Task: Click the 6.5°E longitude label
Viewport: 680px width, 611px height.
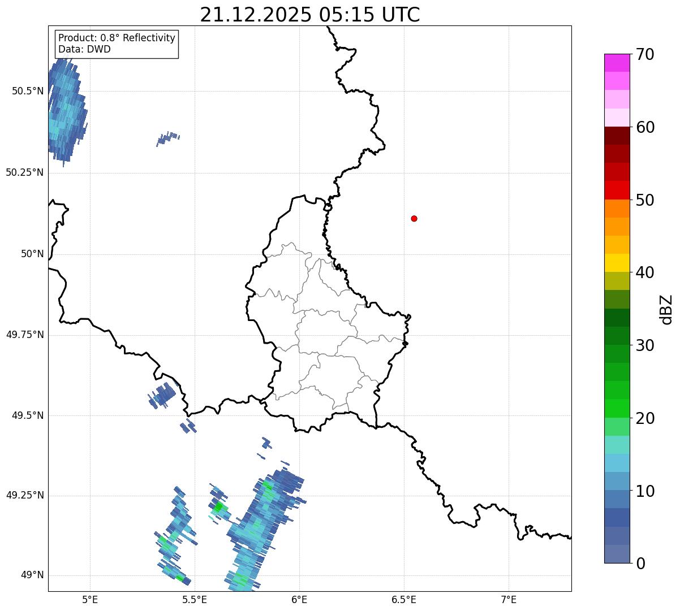Action: pos(404,599)
